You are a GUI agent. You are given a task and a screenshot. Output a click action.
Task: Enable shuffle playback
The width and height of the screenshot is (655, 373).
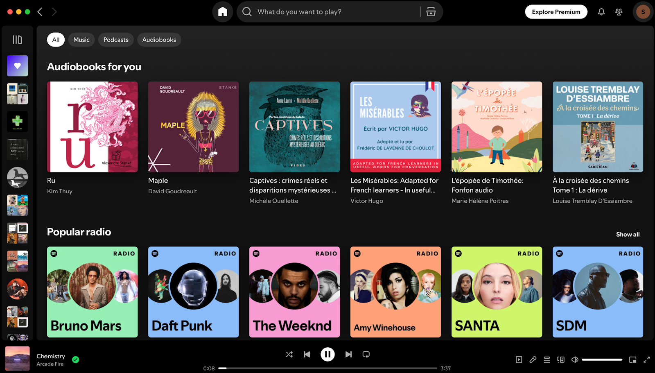tap(289, 354)
